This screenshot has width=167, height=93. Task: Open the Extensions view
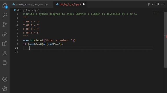5,44
